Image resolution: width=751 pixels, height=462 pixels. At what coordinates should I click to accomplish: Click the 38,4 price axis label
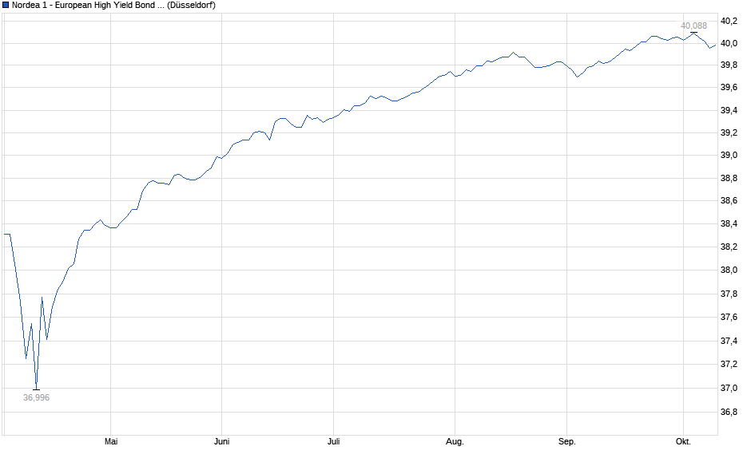729,224
